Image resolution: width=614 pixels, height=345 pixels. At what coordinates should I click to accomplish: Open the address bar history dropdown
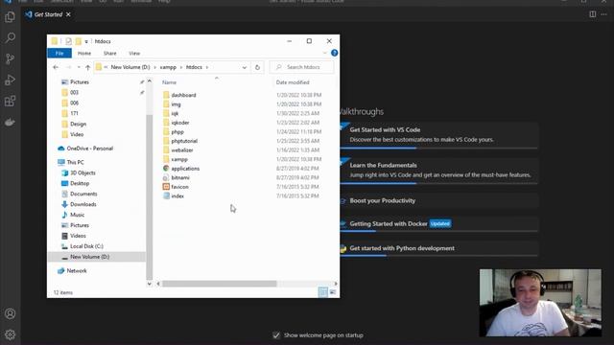tap(245, 67)
